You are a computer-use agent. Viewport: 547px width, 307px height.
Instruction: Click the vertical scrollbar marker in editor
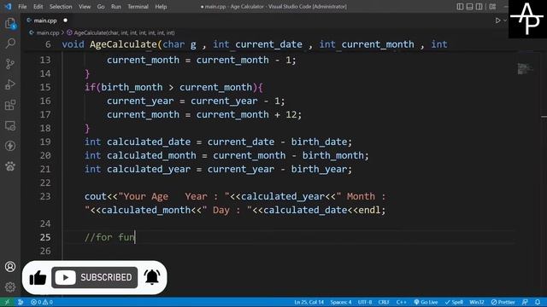(544, 117)
